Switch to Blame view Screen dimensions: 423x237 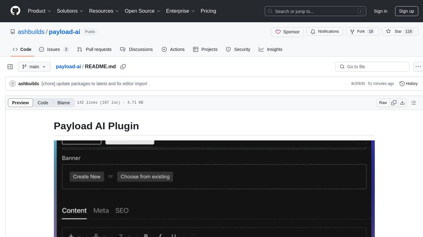pos(63,103)
